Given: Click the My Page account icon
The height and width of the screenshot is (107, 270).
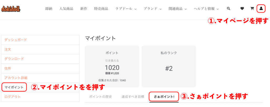Looking at the screenshot, I should click(x=261, y=8).
